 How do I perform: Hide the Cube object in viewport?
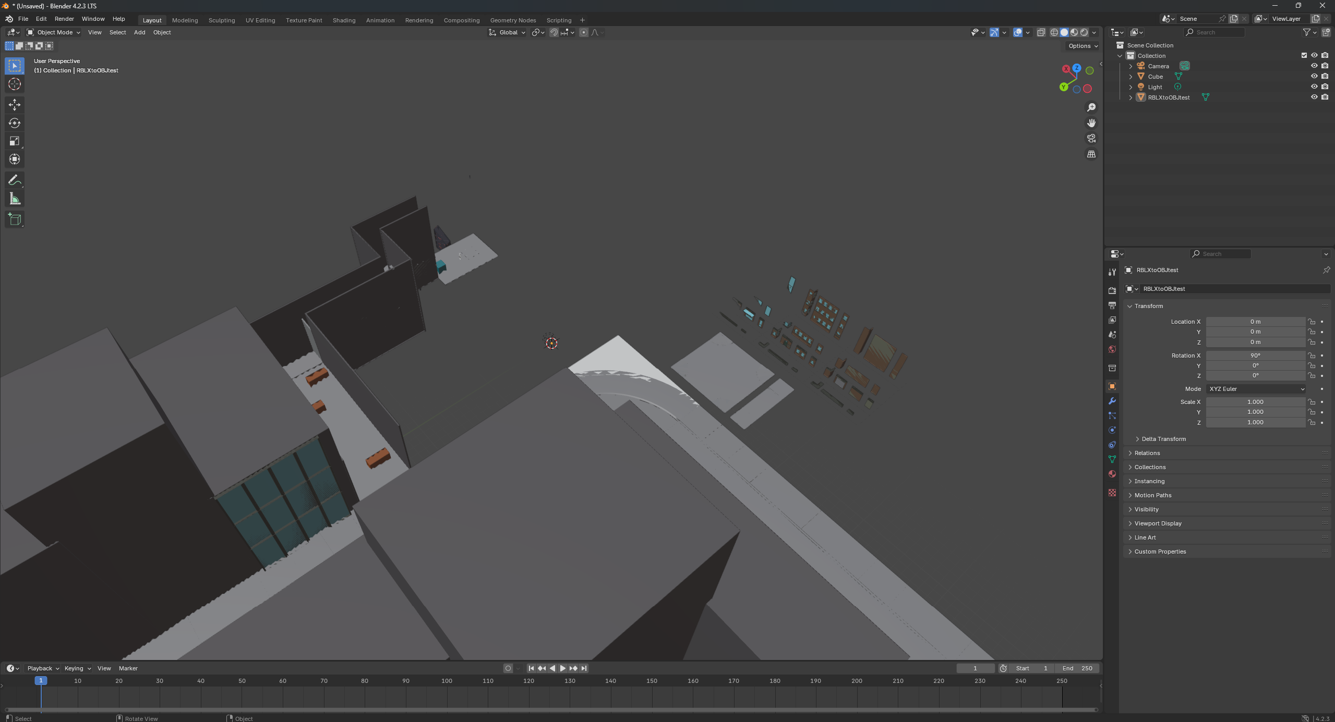coord(1314,76)
